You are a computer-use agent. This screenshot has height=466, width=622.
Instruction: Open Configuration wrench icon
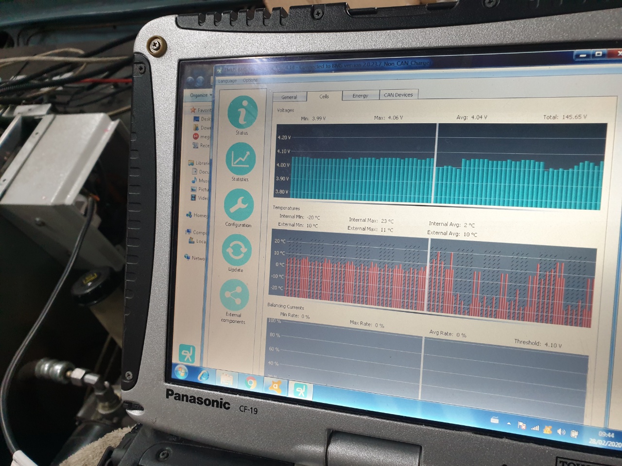pos(239,205)
